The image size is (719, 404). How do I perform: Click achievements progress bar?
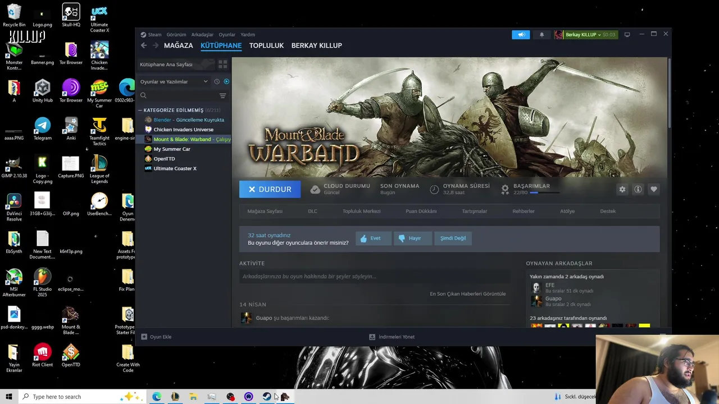click(x=544, y=192)
